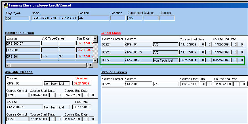The image size is (248, 124).
Task: Click A/C Type field showing DC9
Action: (49, 56)
